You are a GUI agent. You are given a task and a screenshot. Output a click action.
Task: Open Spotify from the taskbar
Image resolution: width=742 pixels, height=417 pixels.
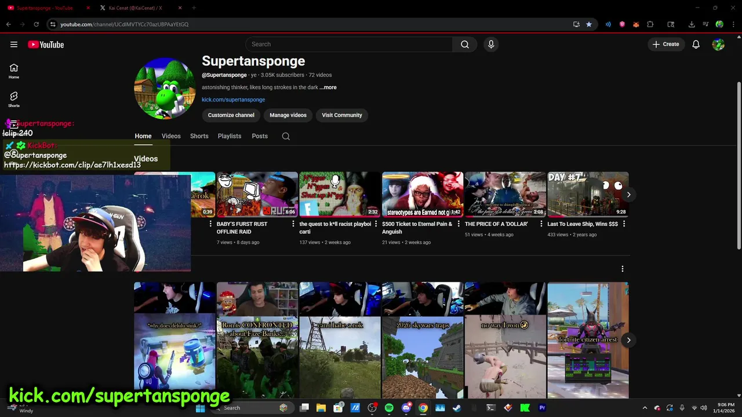(389, 408)
